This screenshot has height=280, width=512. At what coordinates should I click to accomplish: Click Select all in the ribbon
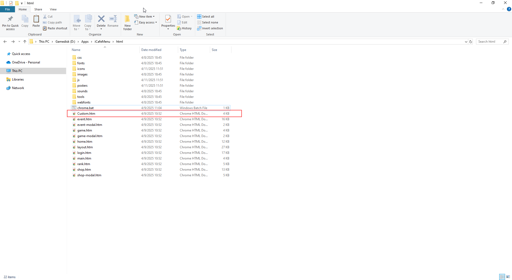pos(206,17)
